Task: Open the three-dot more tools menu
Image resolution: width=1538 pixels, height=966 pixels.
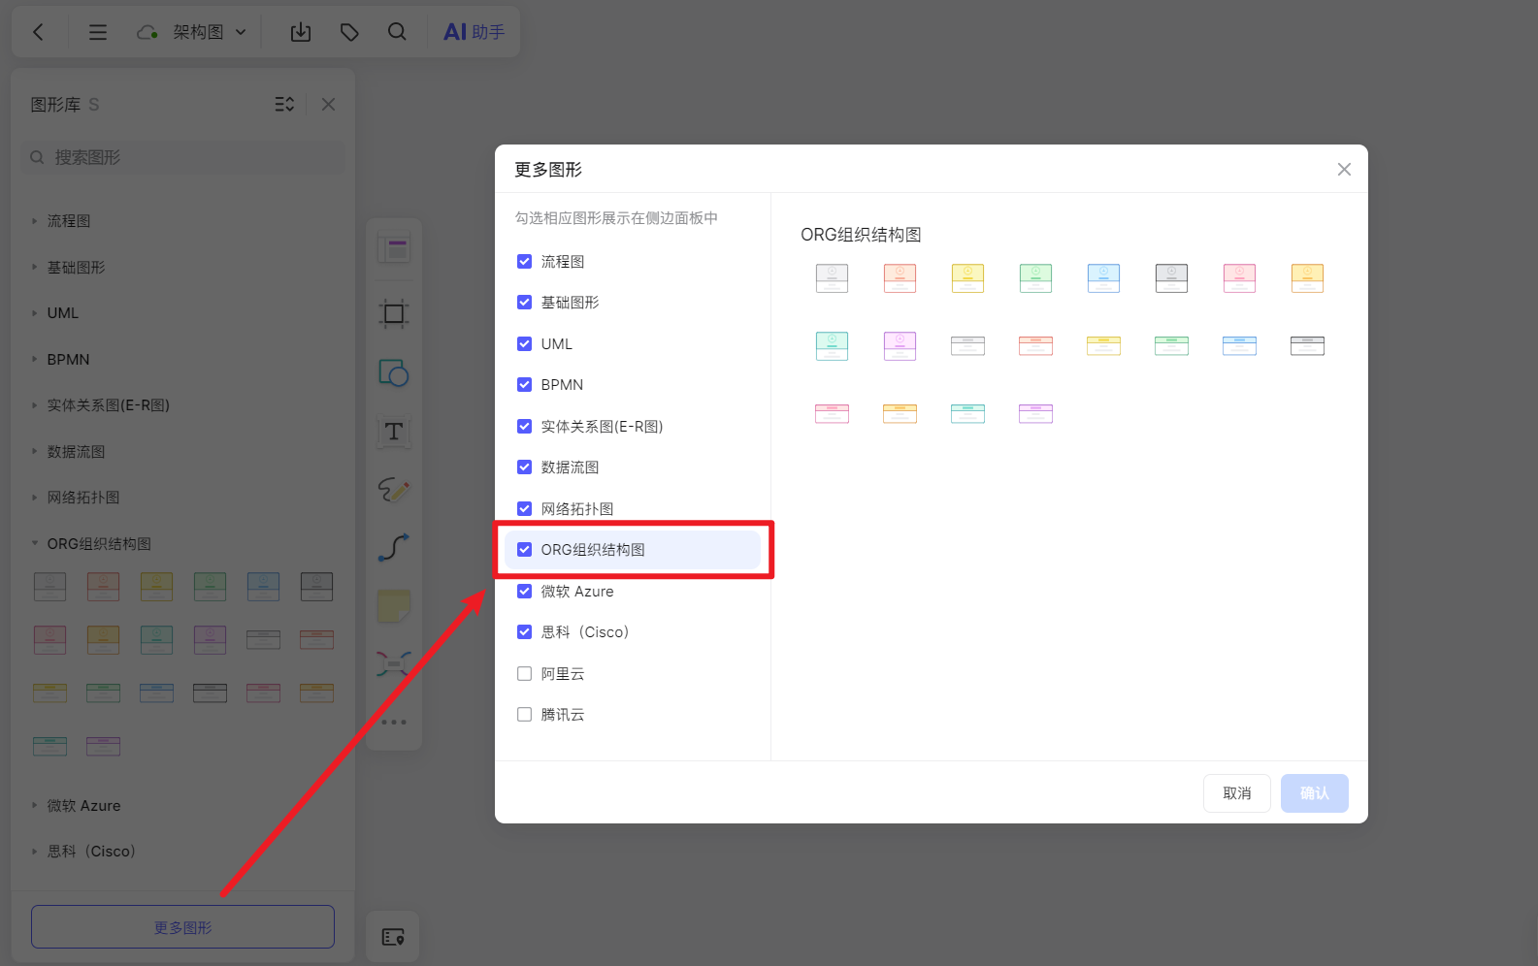Action: (x=394, y=722)
